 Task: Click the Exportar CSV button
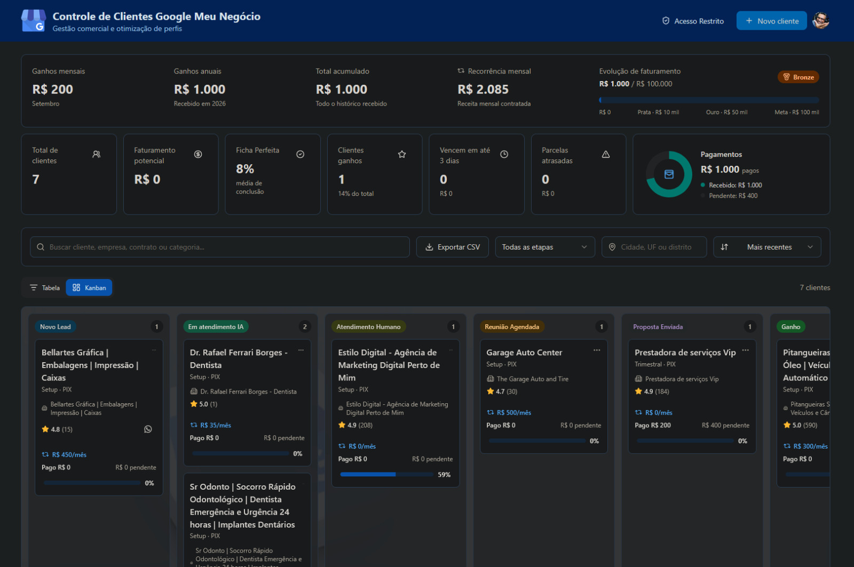point(453,247)
